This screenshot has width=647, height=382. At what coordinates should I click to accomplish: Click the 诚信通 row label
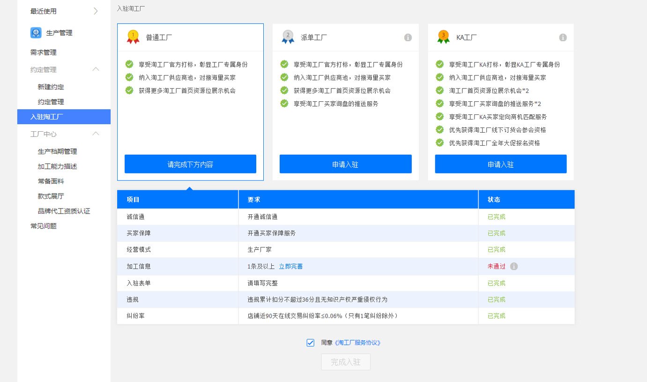pyautogui.click(x=136, y=217)
